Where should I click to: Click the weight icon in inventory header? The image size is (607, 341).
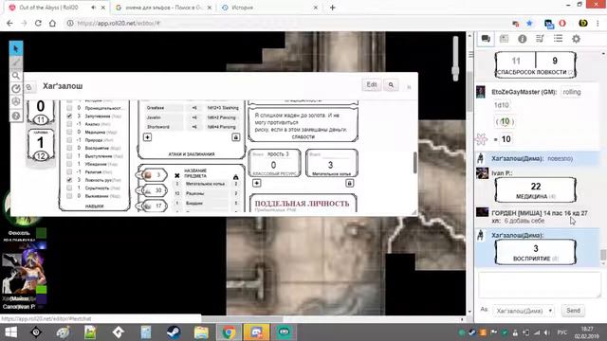[x=236, y=177]
